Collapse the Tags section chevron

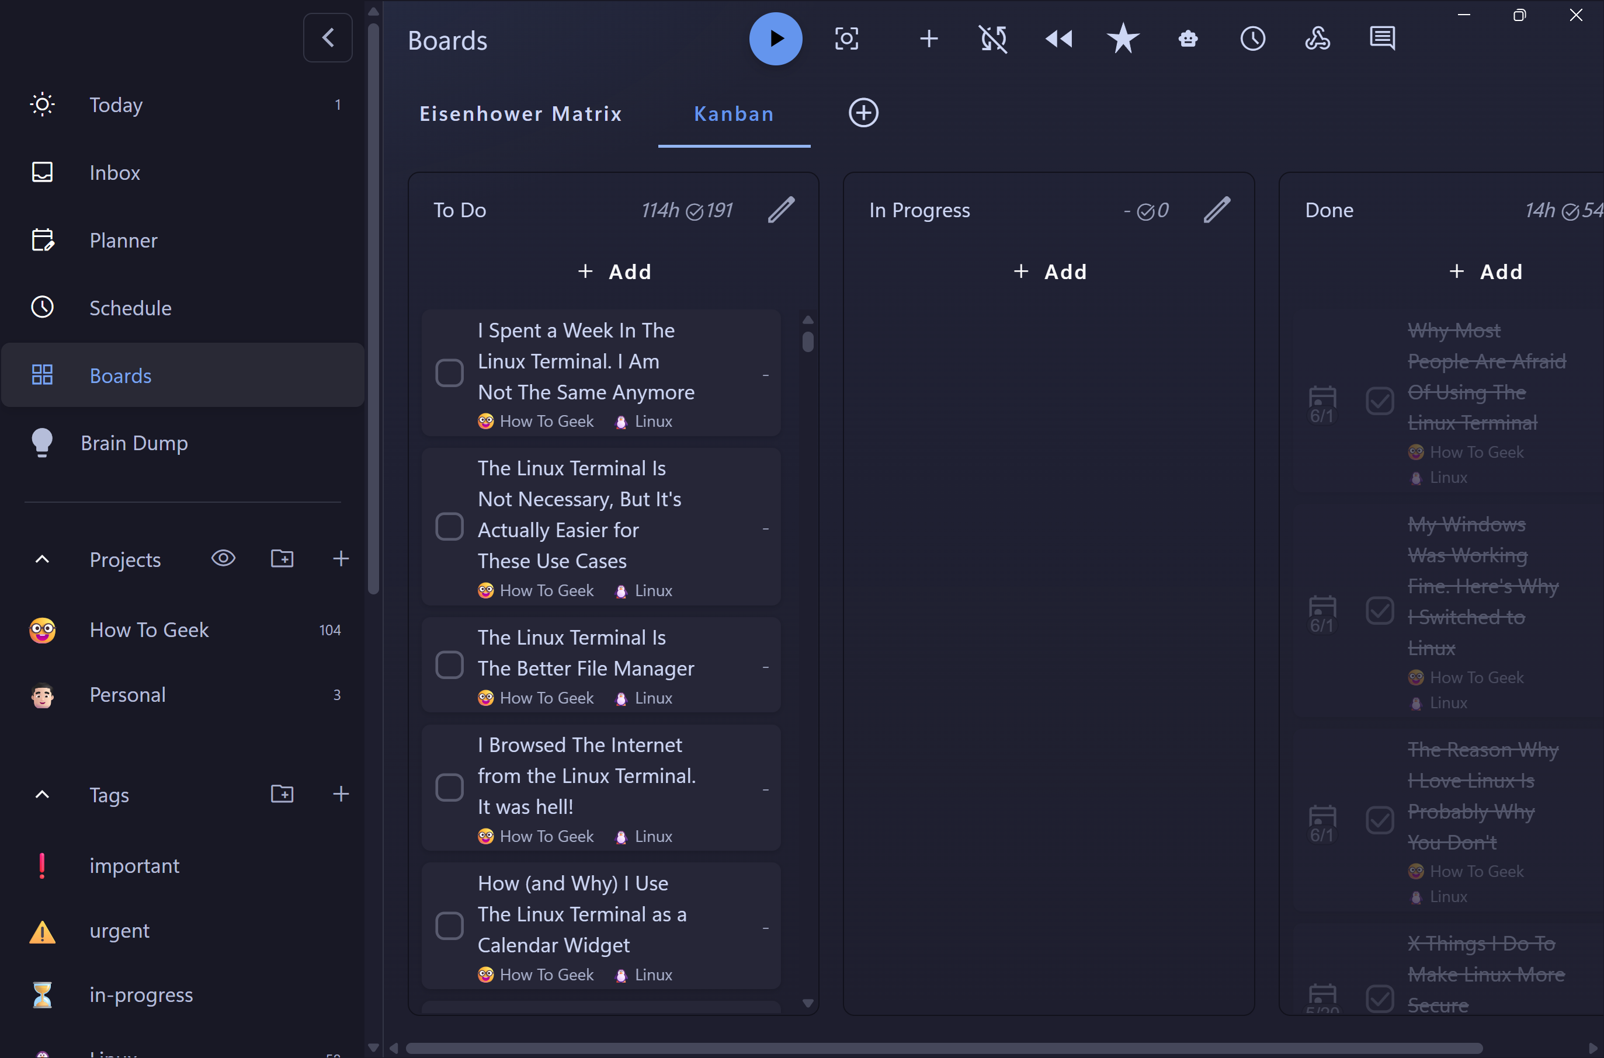tap(42, 794)
